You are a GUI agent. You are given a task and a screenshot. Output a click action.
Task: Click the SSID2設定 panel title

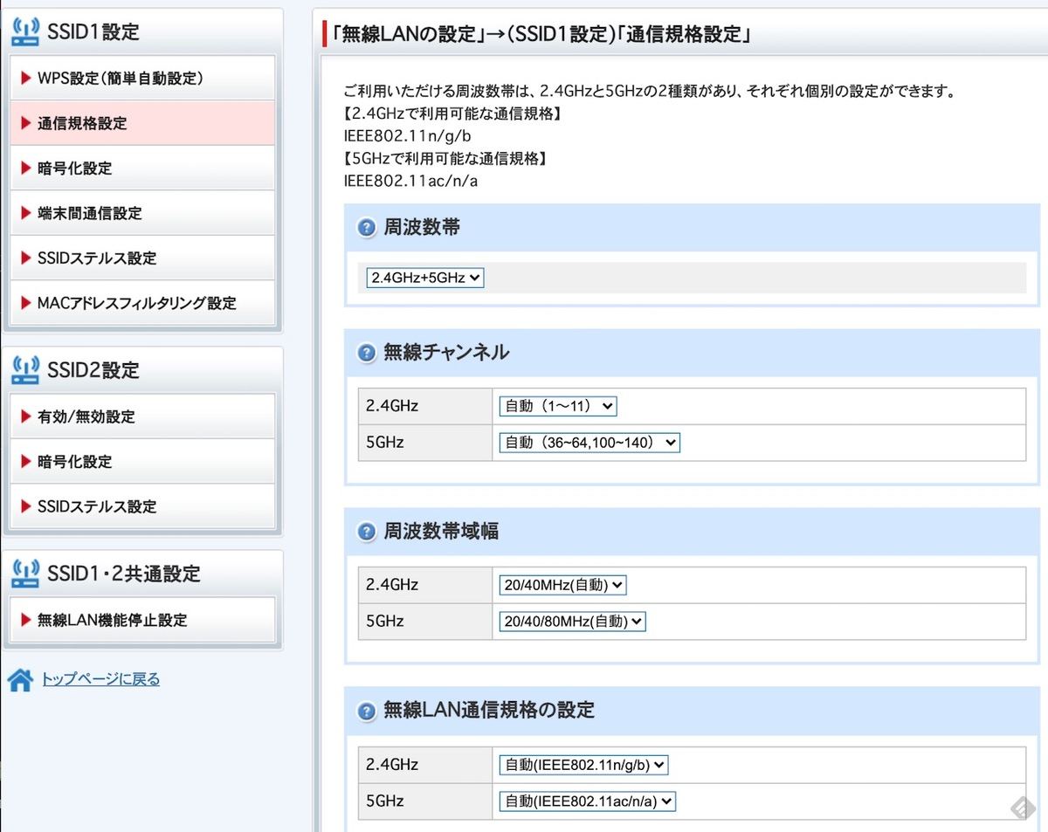[93, 370]
